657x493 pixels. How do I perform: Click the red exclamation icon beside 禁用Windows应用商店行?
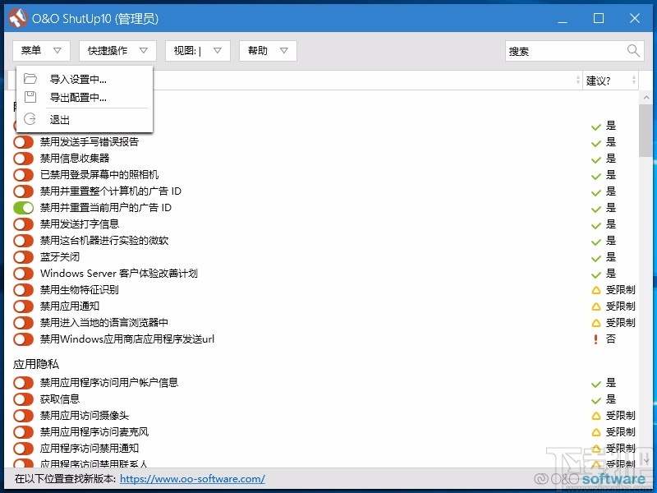[596, 339]
